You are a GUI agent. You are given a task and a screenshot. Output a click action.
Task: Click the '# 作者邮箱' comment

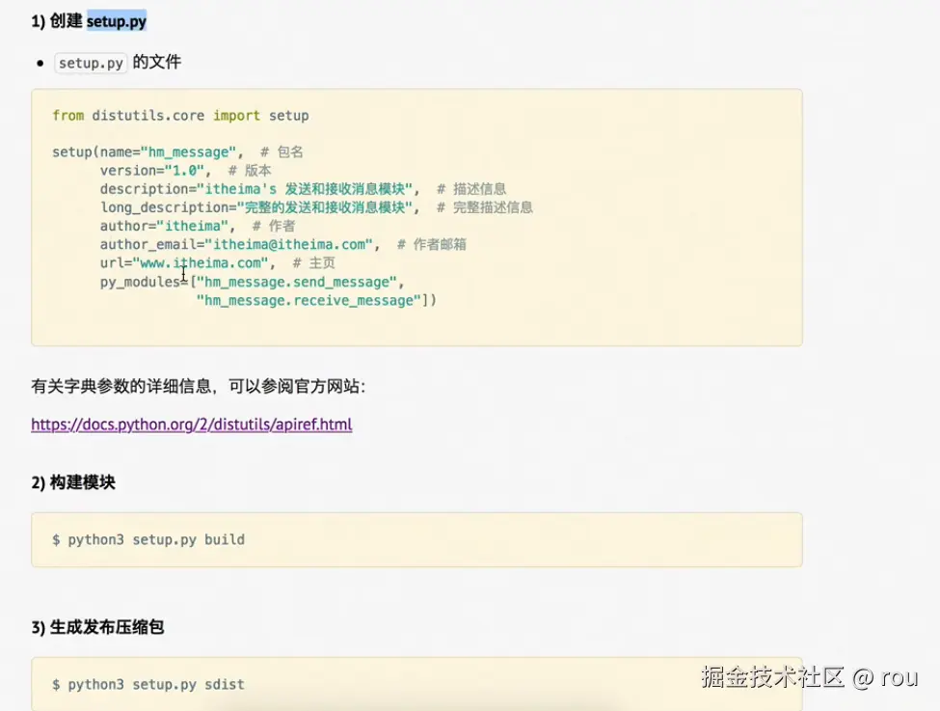[432, 244]
